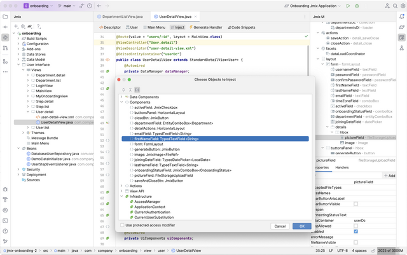
Task: Click the Debug bug icon in toolbar
Action: pyautogui.click(x=356, y=5)
